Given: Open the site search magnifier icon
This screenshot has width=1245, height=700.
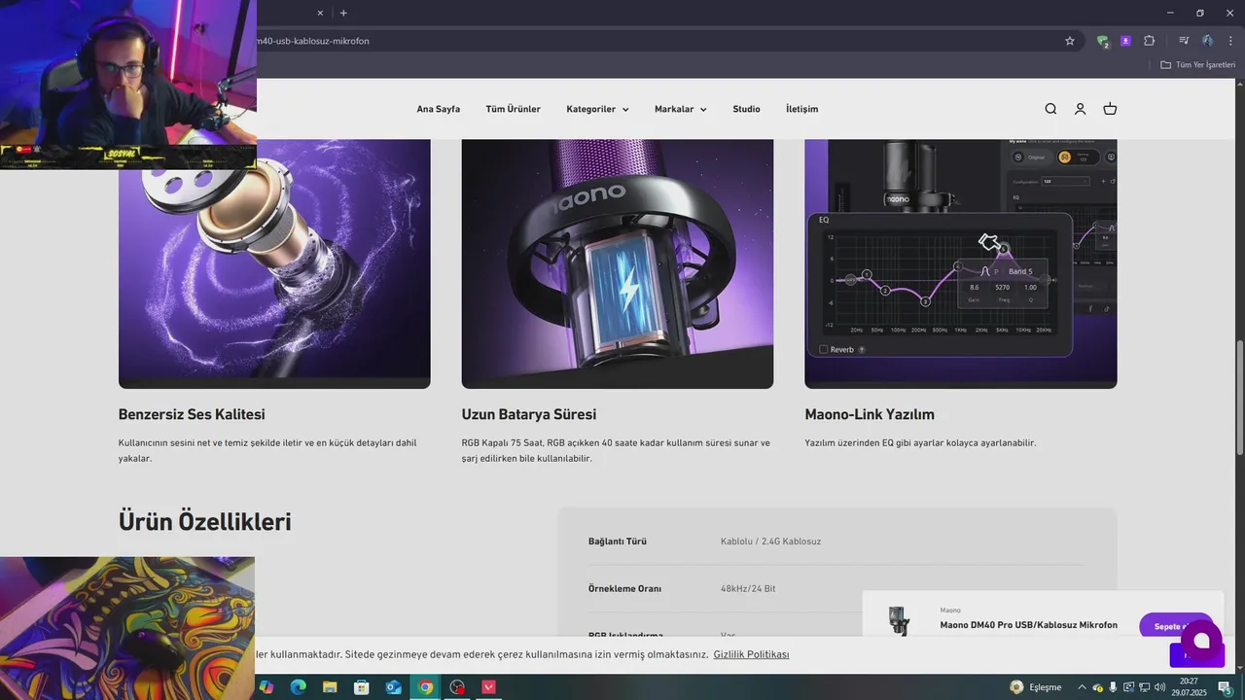Looking at the screenshot, I should pos(1050,109).
